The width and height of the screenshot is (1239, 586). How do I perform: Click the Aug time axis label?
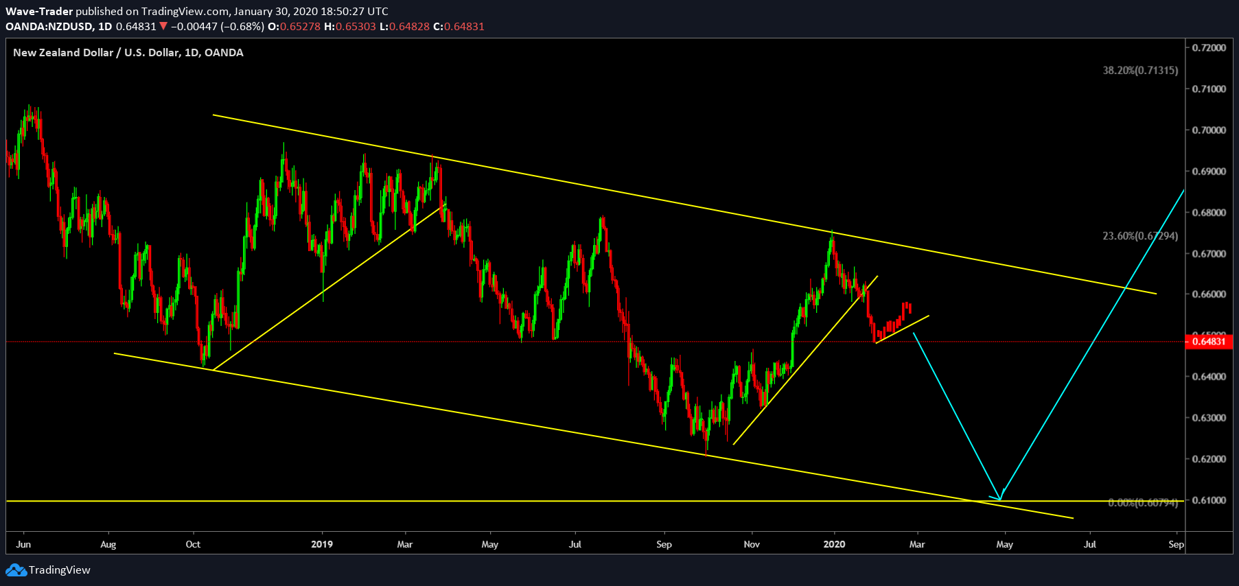coord(108,544)
